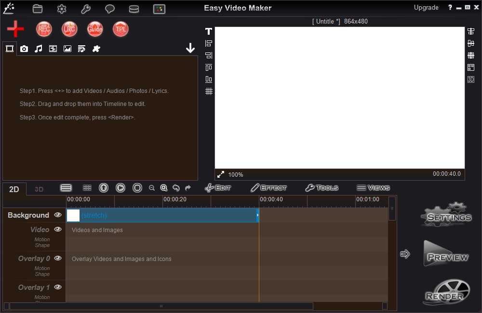Screen dimensions: 482x313
Task: Click the Upgrade link
Action: tap(426, 8)
